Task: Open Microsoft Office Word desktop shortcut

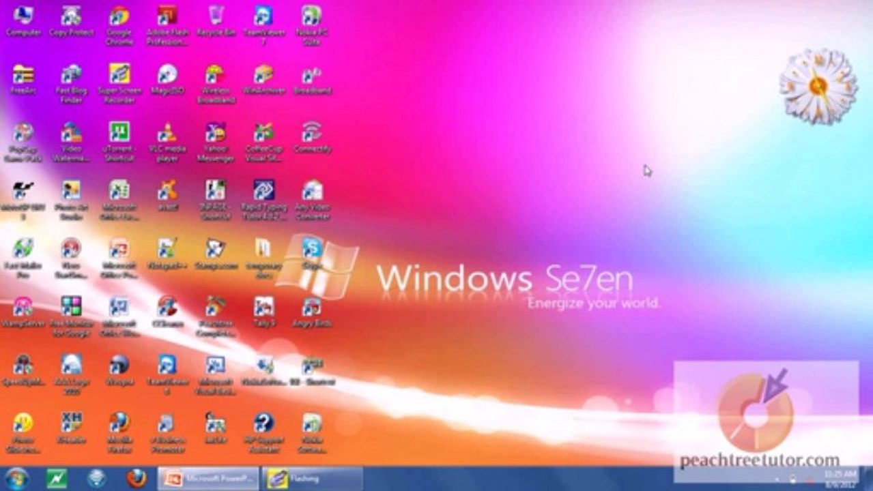Action: [119, 317]
